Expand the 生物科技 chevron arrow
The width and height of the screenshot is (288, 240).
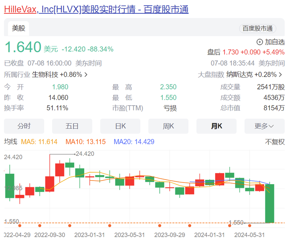(86, 75)
